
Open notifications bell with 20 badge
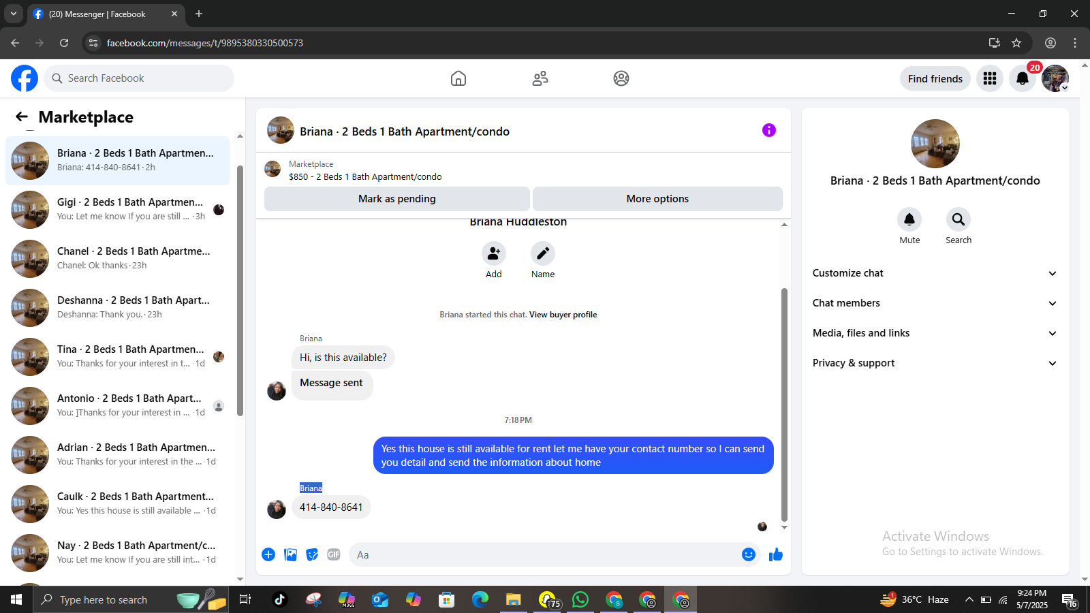click(1023, 78)
